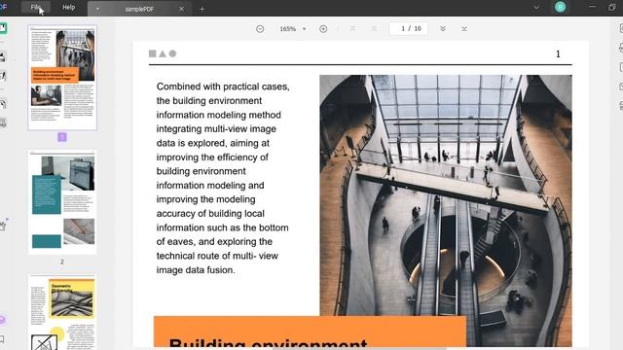Select the page 3 thumbnail
The height and width of the screenshot is (350, 623).
point(62,312)
